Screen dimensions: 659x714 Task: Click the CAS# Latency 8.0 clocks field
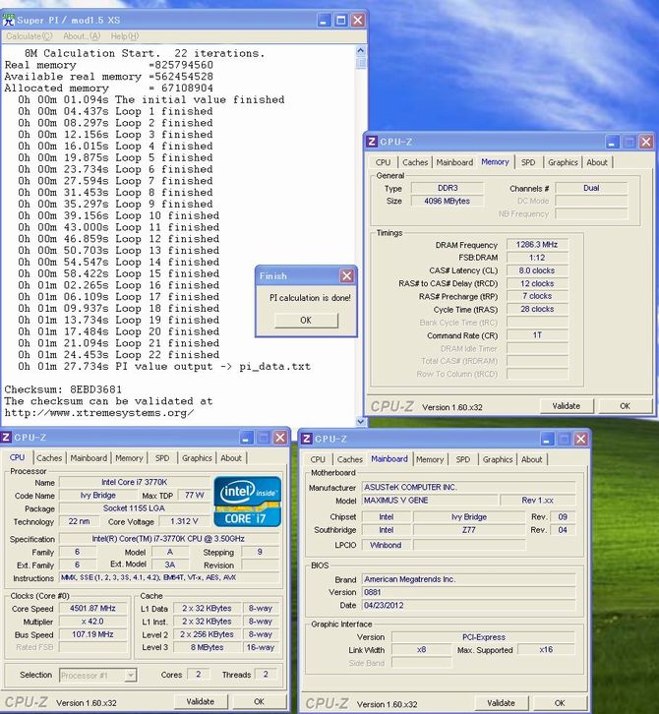pos(537,270)
